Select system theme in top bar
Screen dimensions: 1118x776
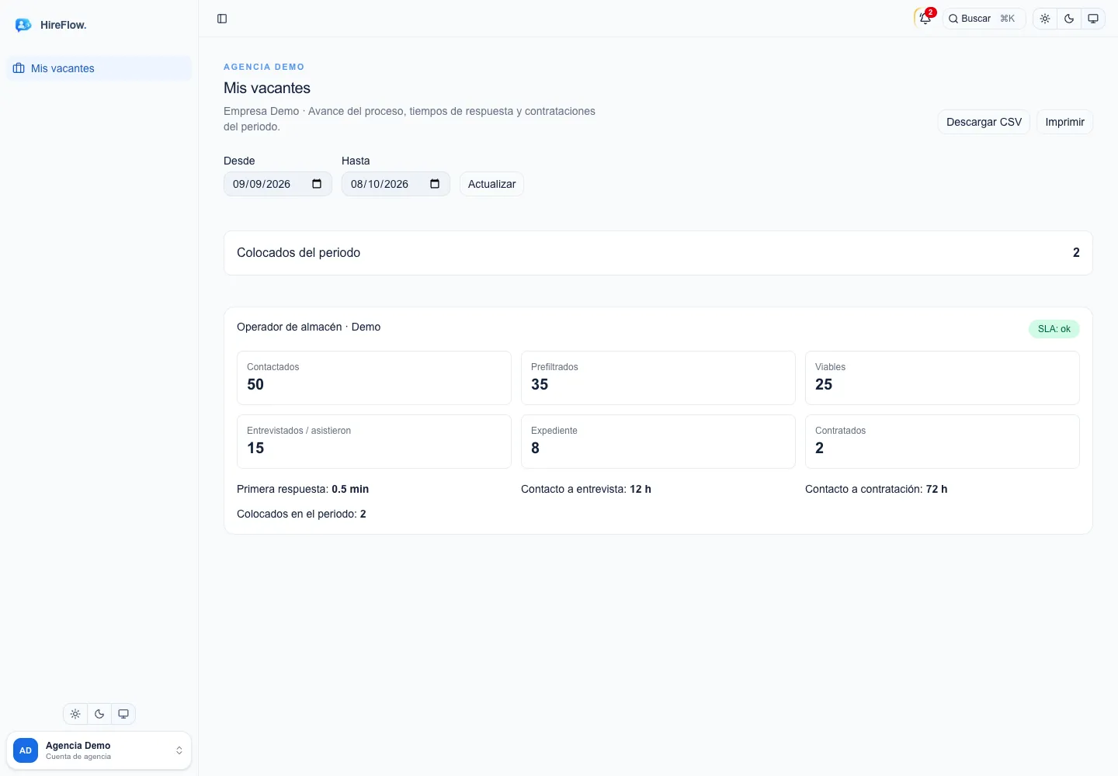[1093, 19]
